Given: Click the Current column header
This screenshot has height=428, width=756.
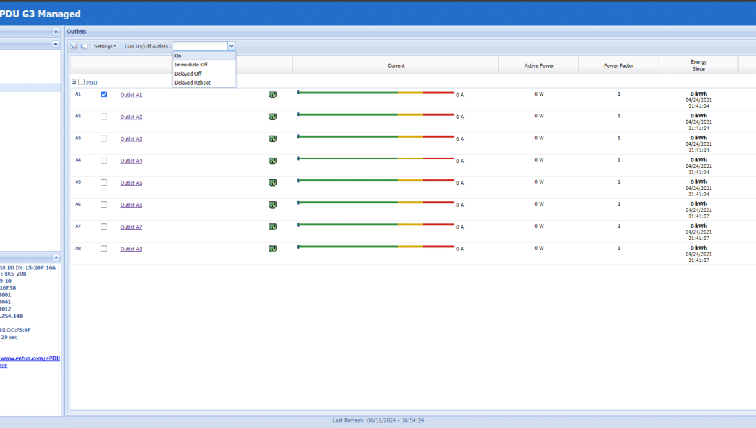Looking at the screenshot, I should [396, 65].
